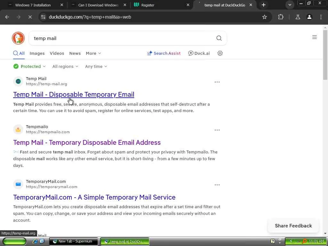Open Temp Mail - Disposable Temporary Email link
Image resolution: width=328 pixels, height=246 pixels.
click(x=74, y=94)
